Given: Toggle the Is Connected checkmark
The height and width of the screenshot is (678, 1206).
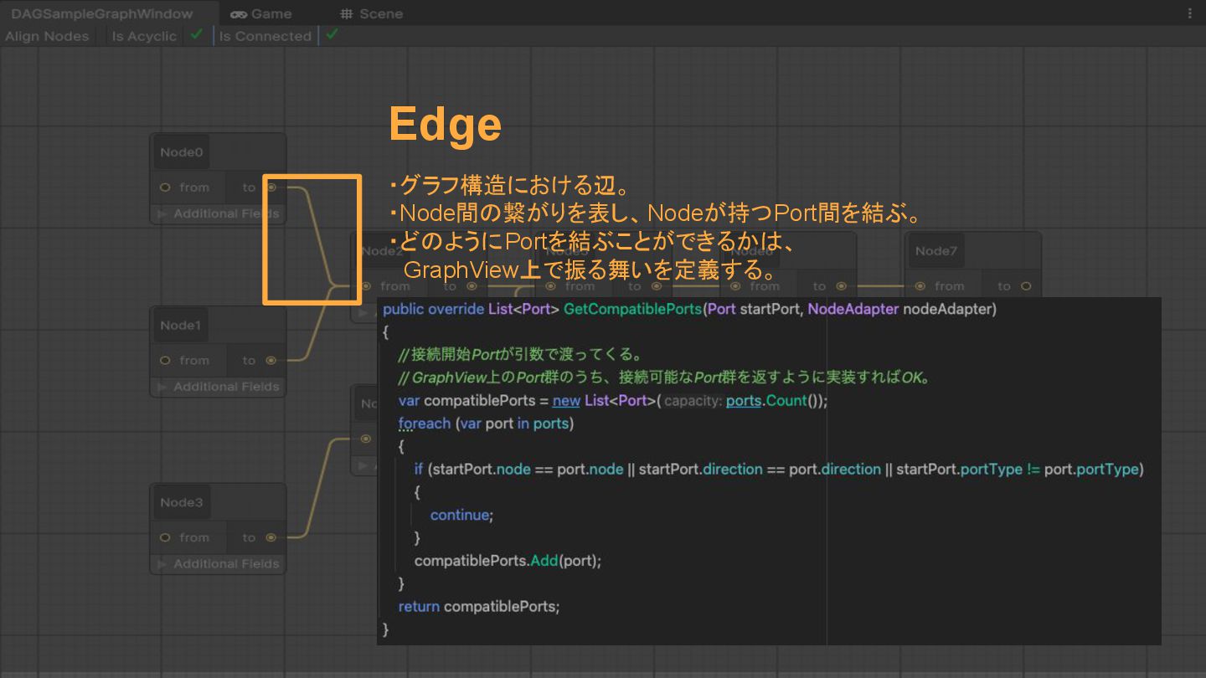Looking at the screenshot, I should point(332,35).
